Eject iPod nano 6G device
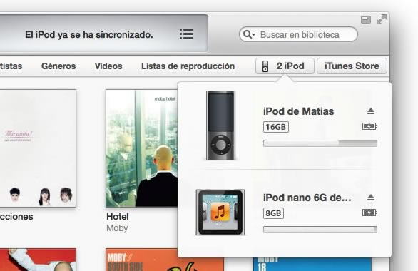This screenshot has width=418, height=271. click(371, 197)
